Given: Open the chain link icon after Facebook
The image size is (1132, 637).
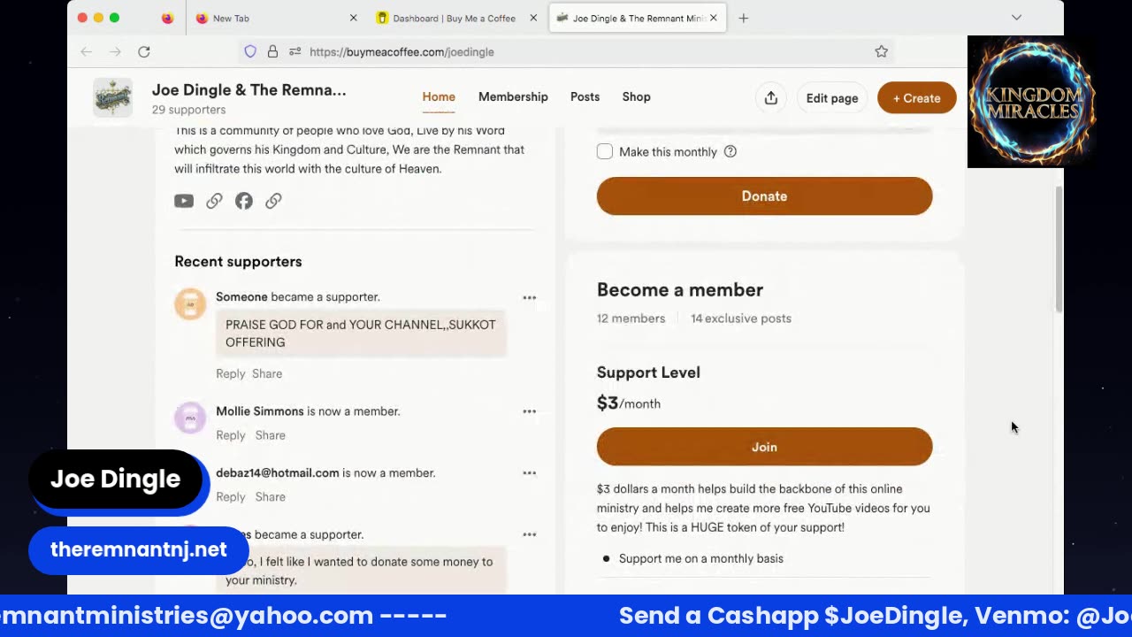Looking at the screenshot, I should (x=273, y=201).
